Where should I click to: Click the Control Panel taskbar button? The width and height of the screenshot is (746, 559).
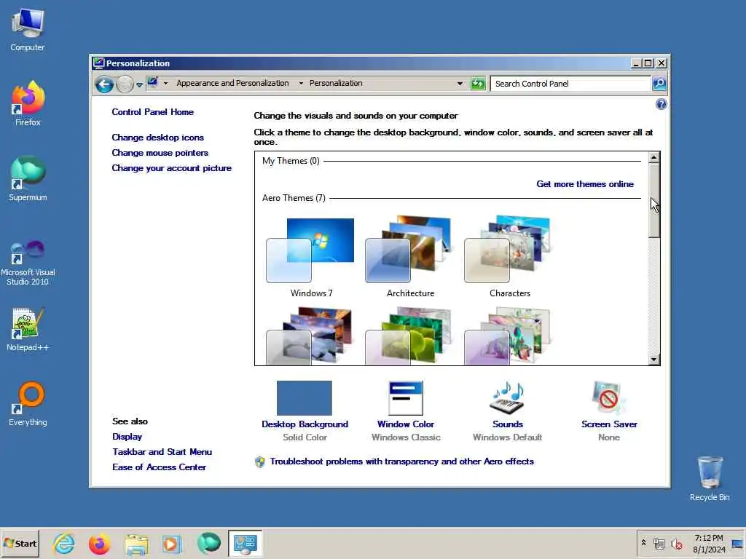tap(245, 543)
